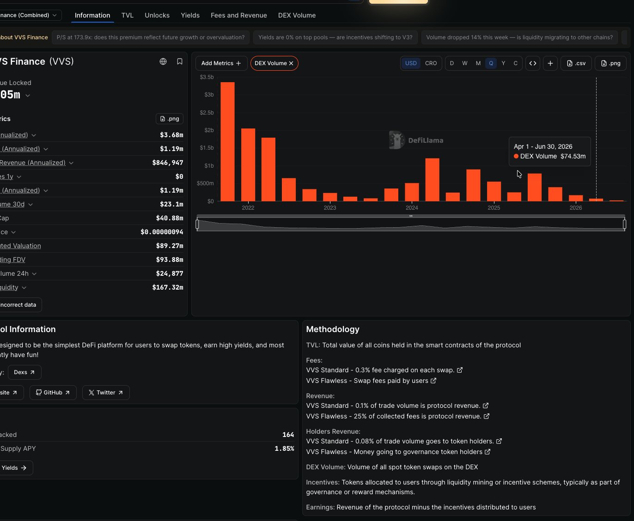
Task: Set chart interval to monthly (M)
Action: coord(478,63)
